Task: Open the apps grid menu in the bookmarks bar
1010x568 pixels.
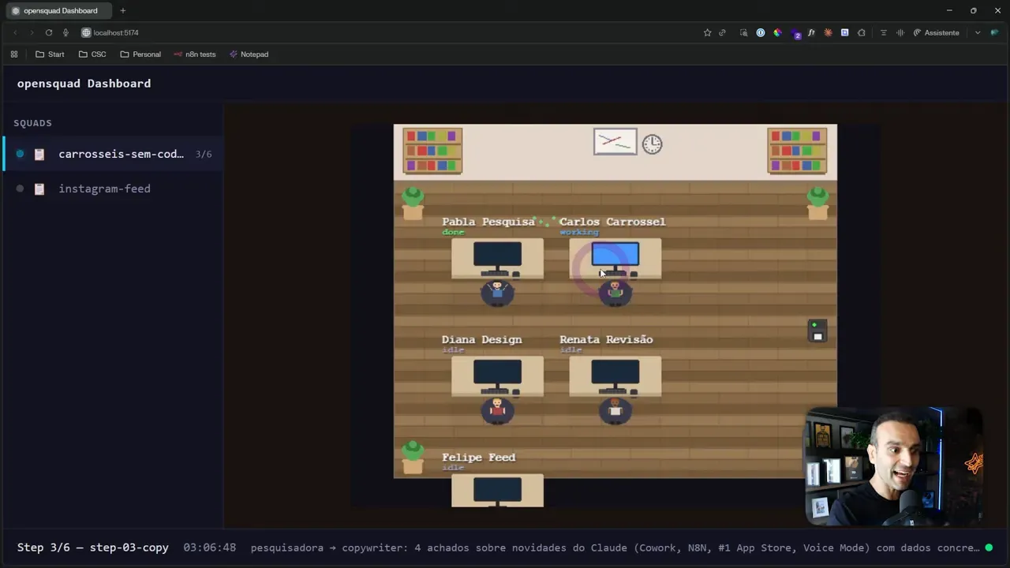Action: tap(13, 54)
